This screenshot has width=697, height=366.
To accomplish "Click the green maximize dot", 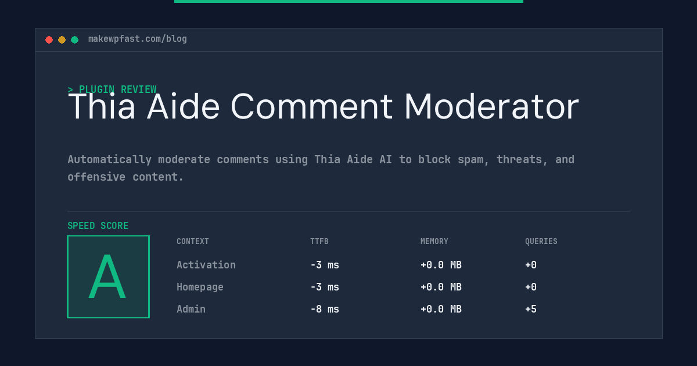I will click(x=74, y=40).
